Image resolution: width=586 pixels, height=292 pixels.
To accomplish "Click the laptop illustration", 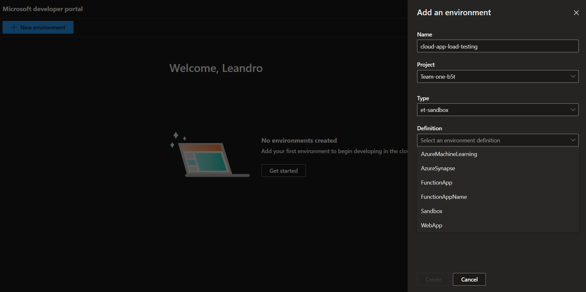I will [210, 155].
